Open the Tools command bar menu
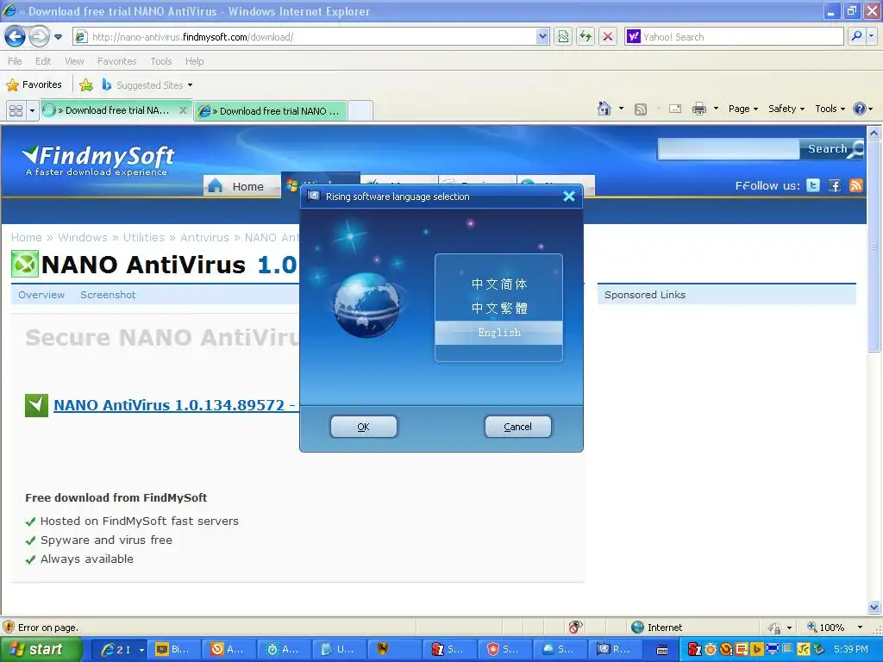The height and width of the screenshot is (662, 883). tap(830, 109)
